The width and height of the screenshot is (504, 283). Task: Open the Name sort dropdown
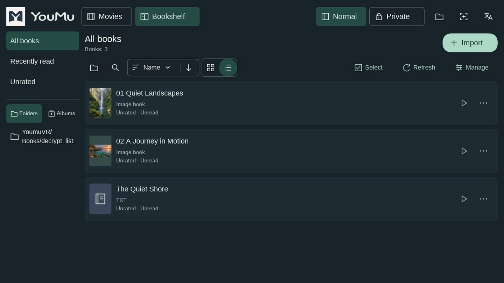pyautogui.click(x=152, y=67)
